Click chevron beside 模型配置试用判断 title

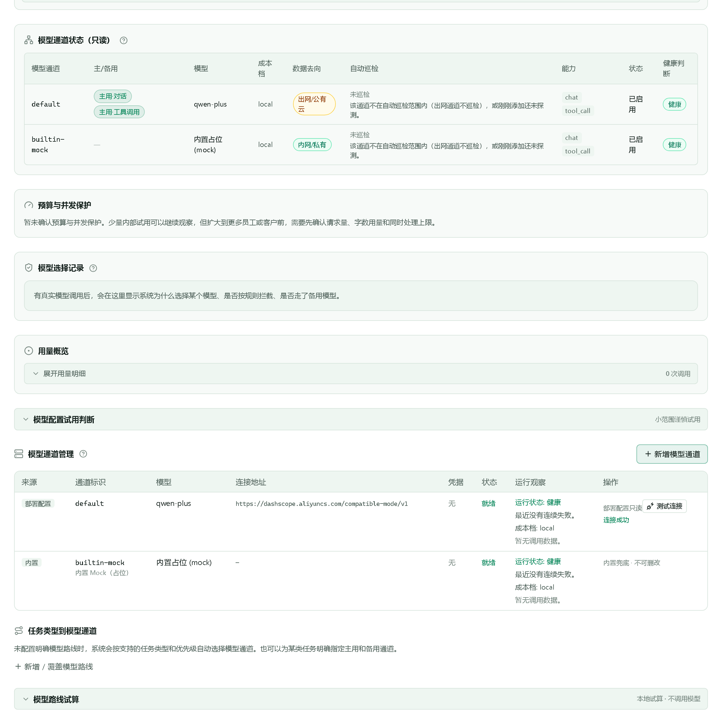(26, 419)
